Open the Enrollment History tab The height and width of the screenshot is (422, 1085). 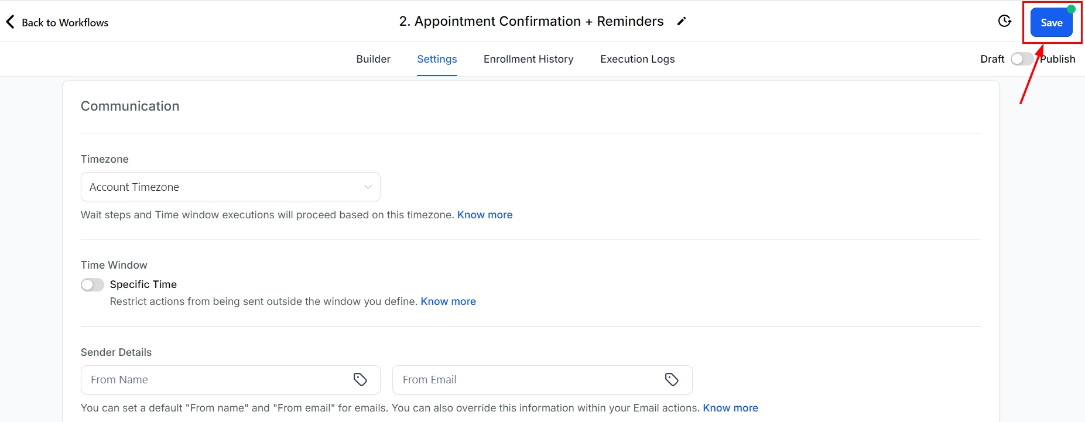[528, 59]
